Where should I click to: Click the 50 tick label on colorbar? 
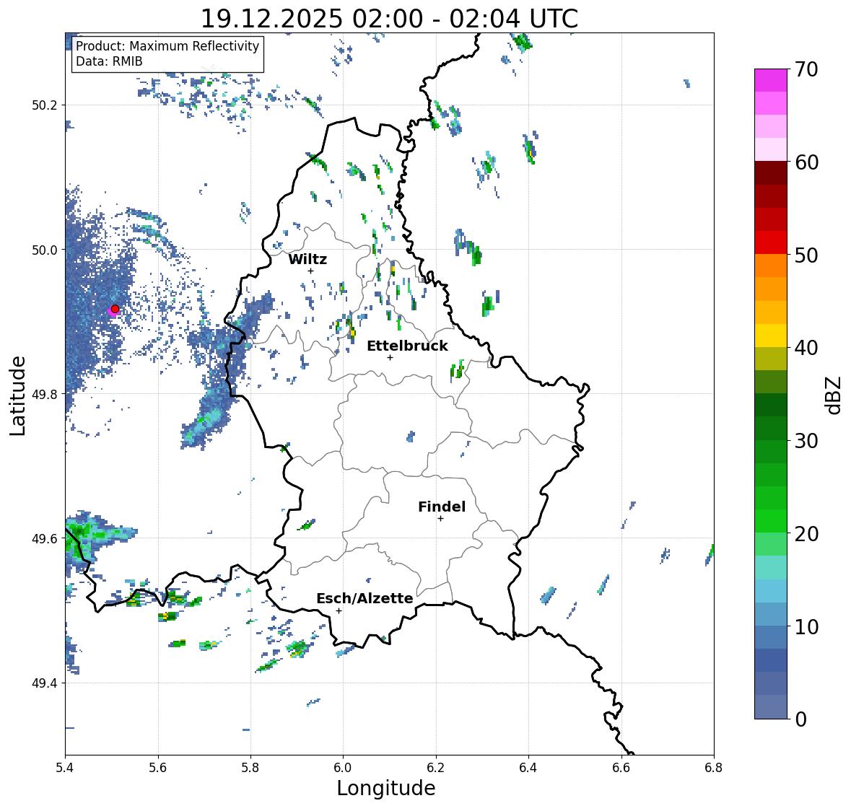[806, 255]
